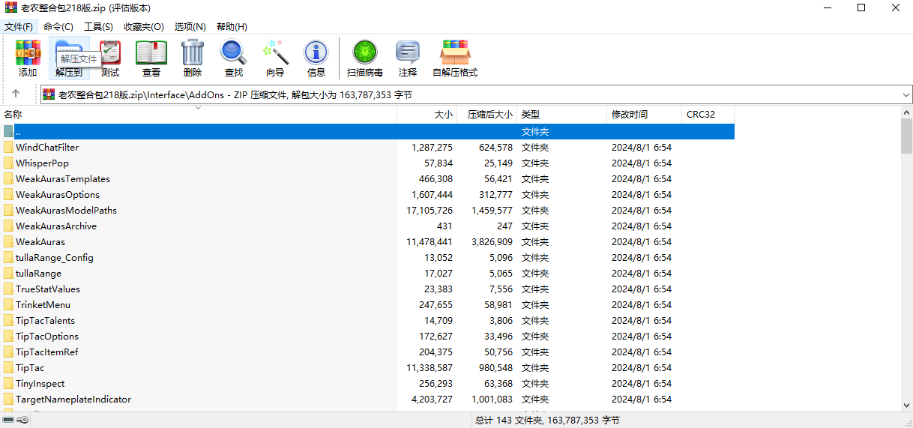Click the vertical scrollbar thumb
913x428 pixels.
pyautogui.click(x=906, y=135)
